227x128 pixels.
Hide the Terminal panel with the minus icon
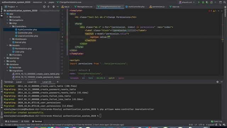(222, 82)
